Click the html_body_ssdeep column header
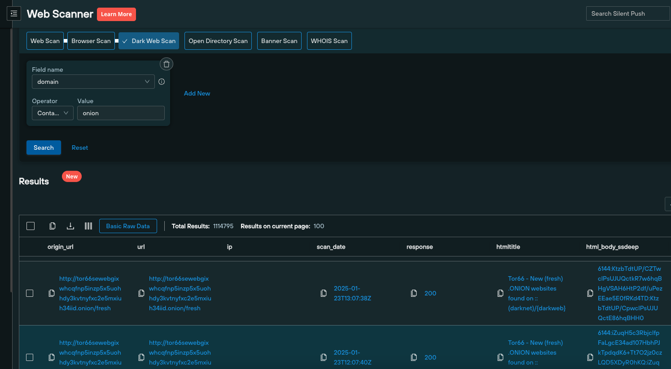This screenshot has height=369, width=671. (x=612, y=247)
